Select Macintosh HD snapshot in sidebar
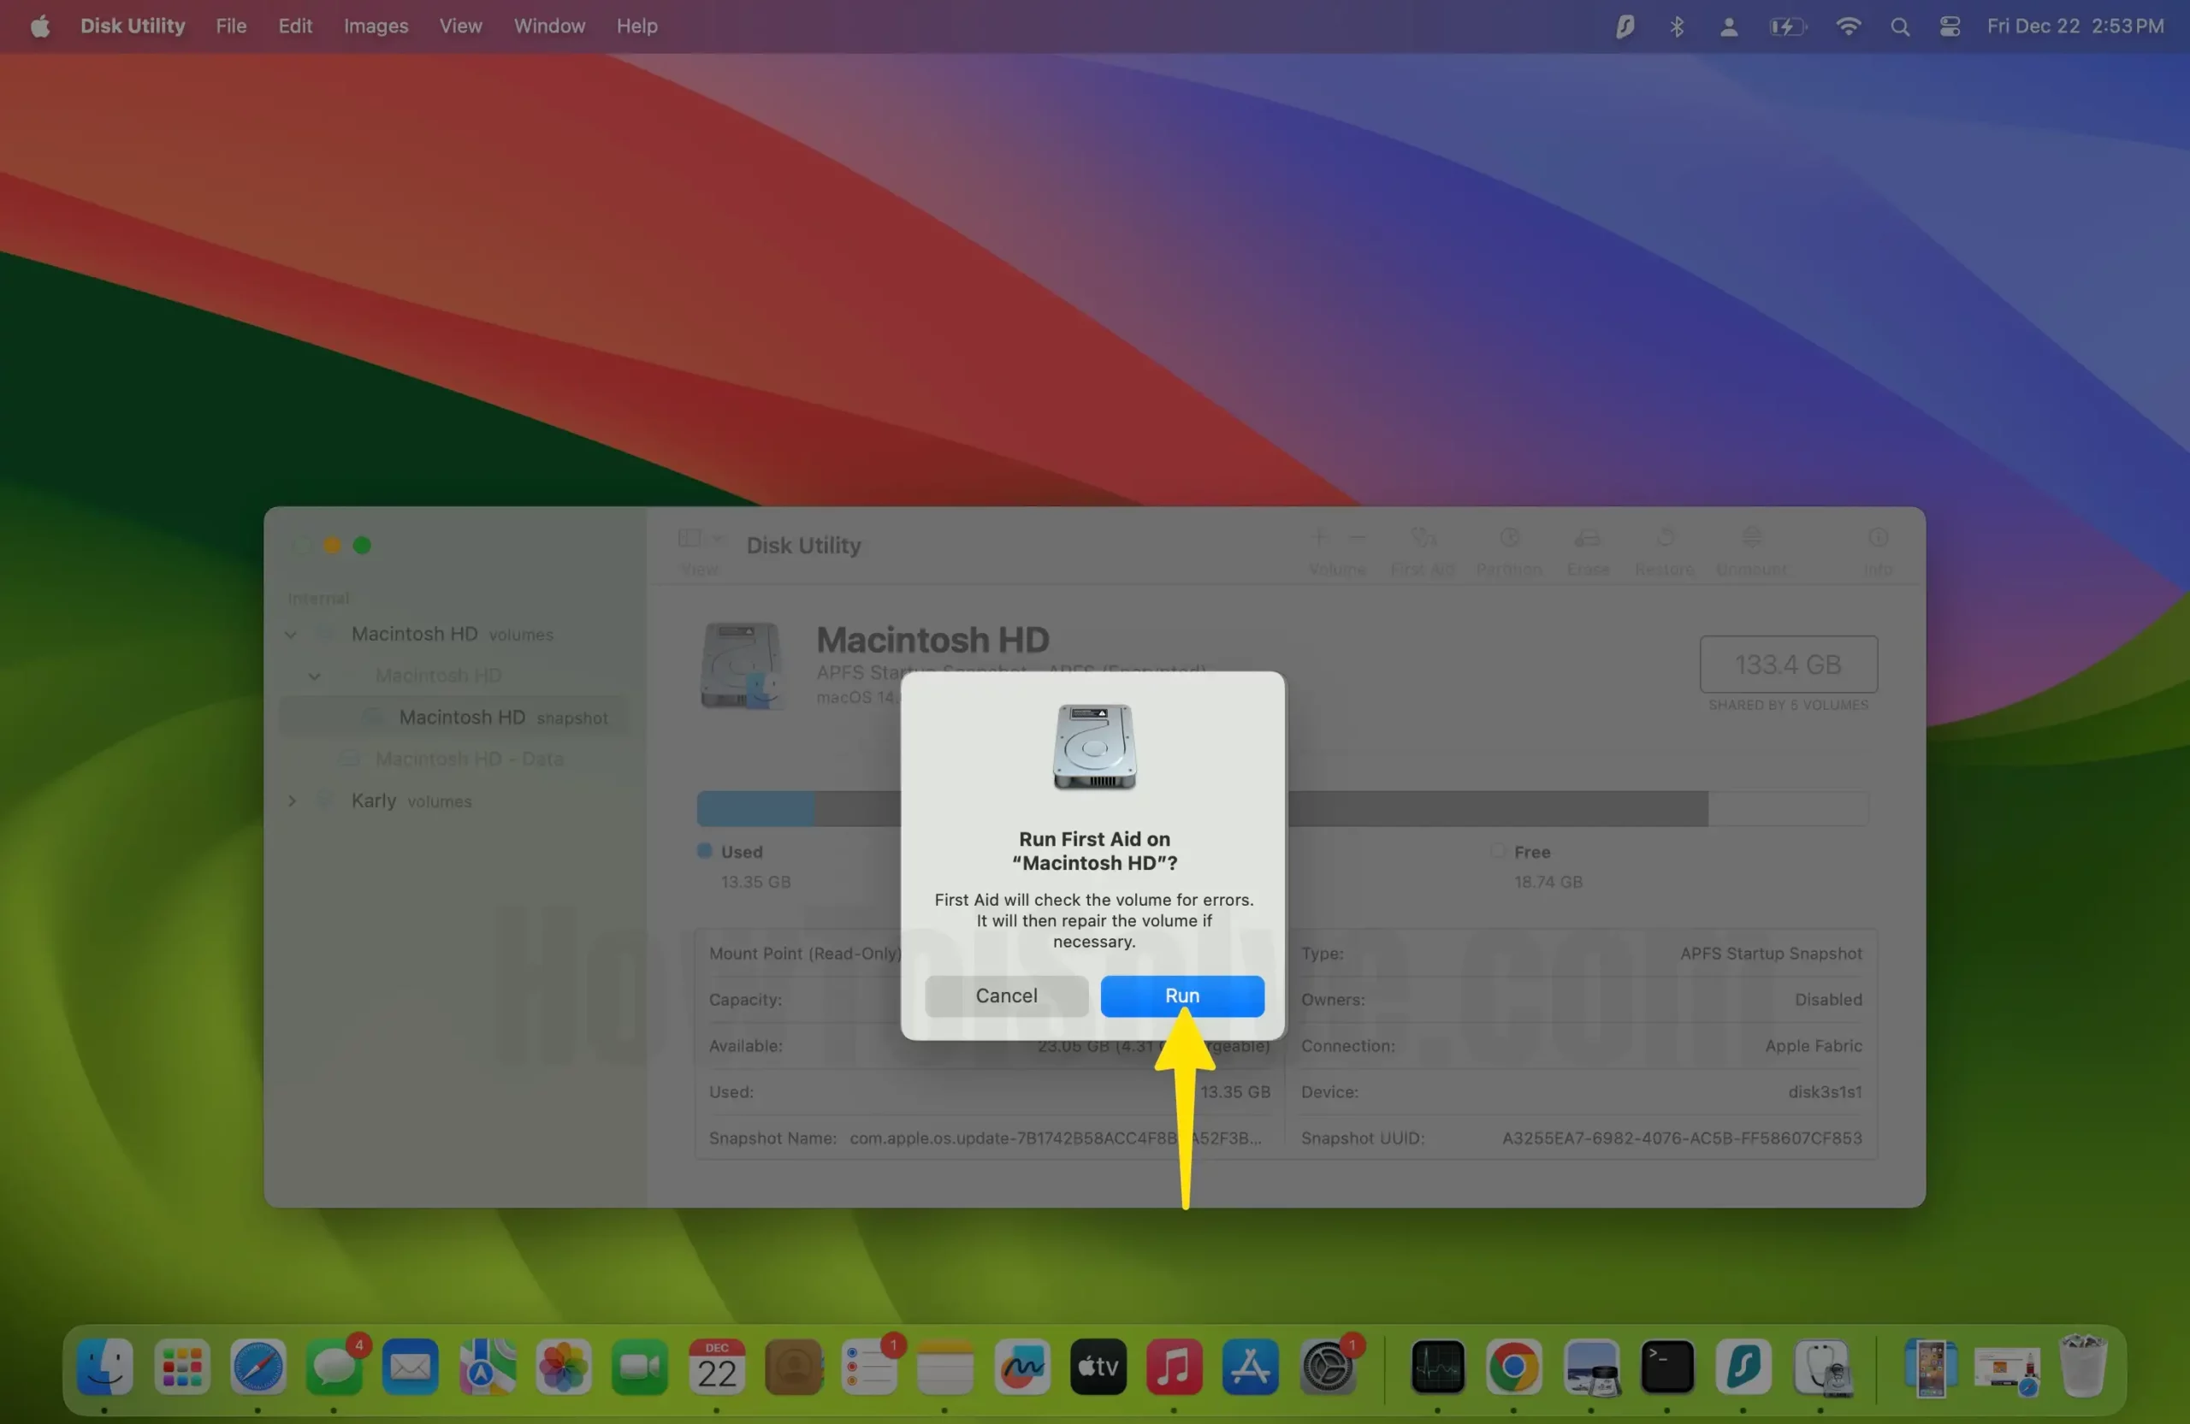 (455, 717)
